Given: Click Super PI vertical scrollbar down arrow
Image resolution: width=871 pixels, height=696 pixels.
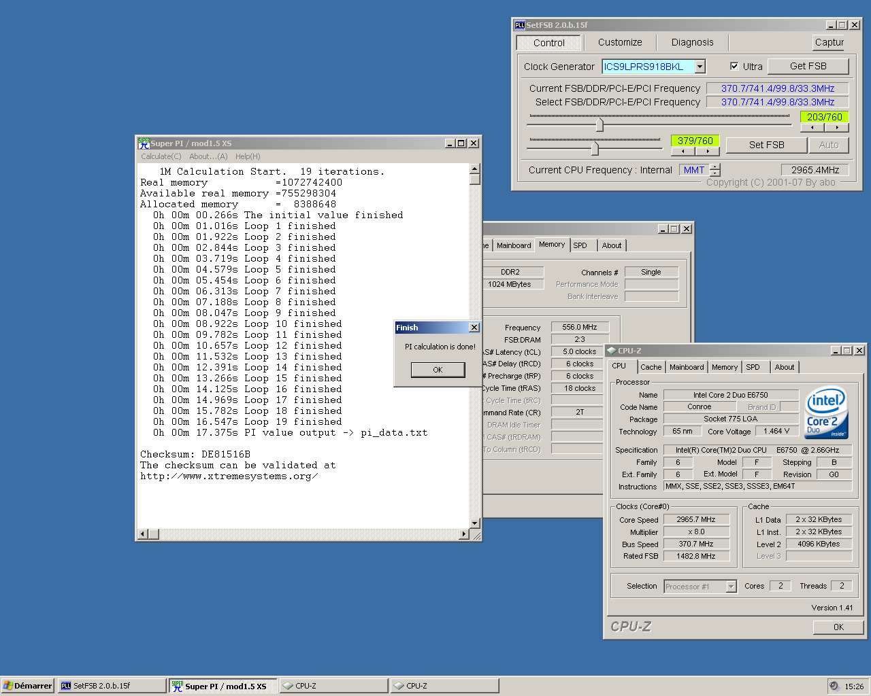Looking at the screenshot, I should pyautogui.click(x=475, y=523).
